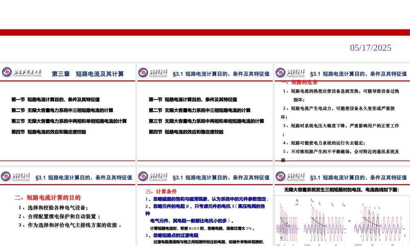The height and width of the screenshot is (246, 410).
Task: Select the slide with voltage and current waveform curves
Action: pyautogui.click(x=342, y=207)
